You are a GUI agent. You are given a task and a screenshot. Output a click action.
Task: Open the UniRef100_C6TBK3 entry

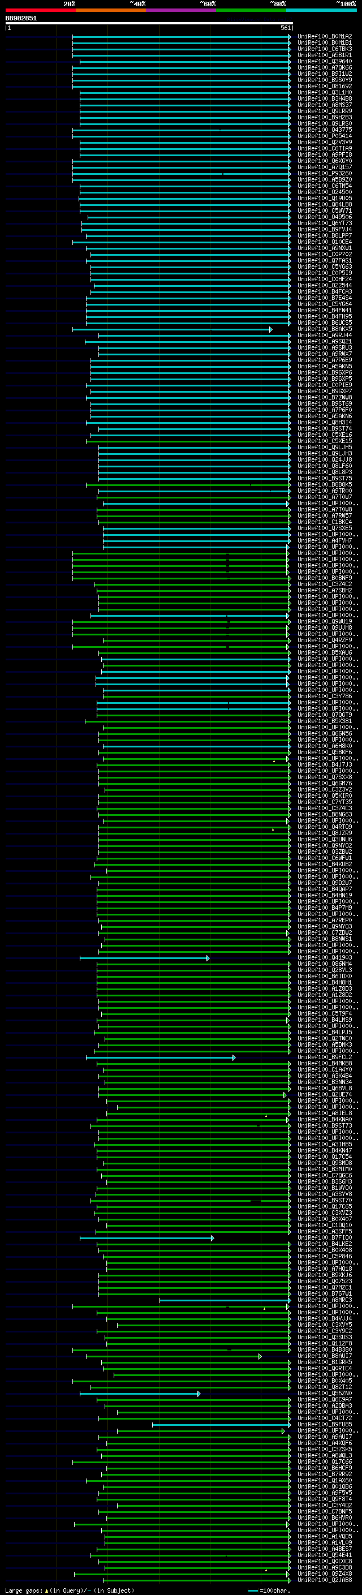324,49
